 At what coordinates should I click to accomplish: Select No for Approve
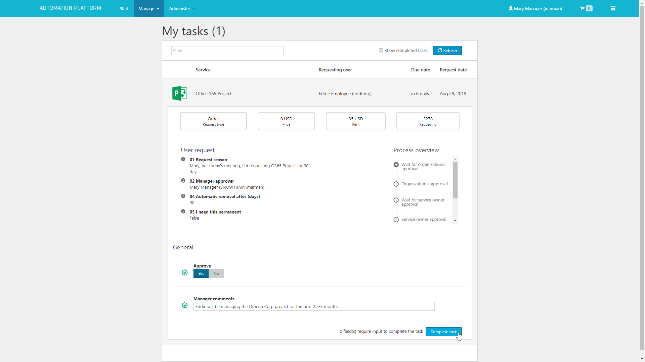pos(216,274)
